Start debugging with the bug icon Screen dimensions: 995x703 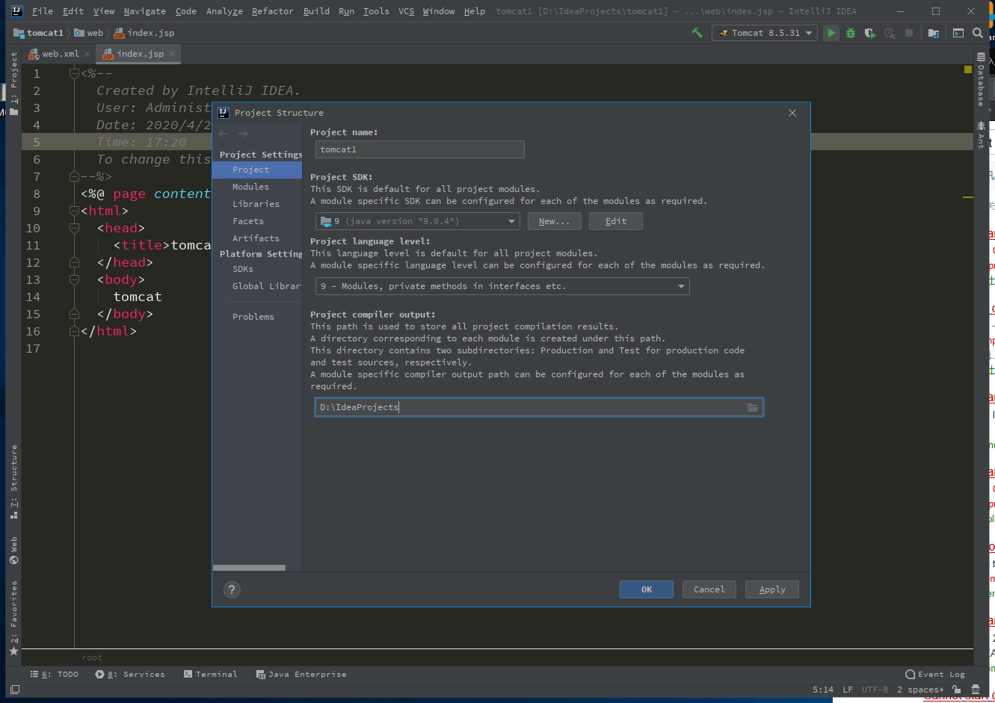[x=850, y=33]
